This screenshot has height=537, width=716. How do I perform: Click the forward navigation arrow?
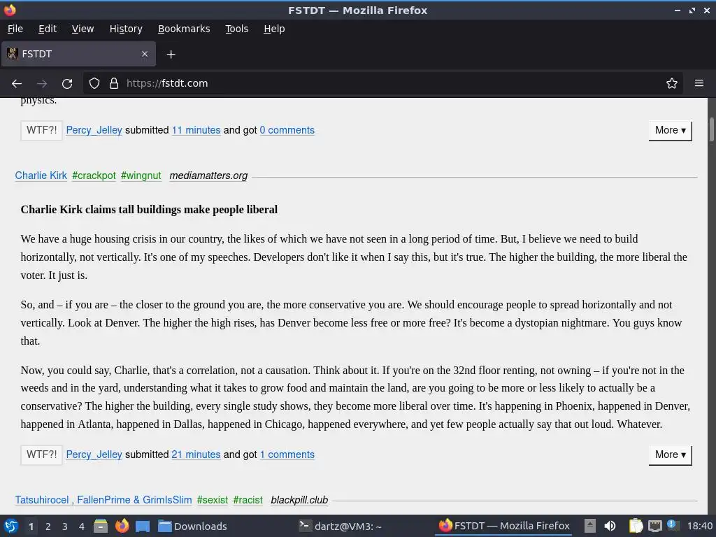42,84
